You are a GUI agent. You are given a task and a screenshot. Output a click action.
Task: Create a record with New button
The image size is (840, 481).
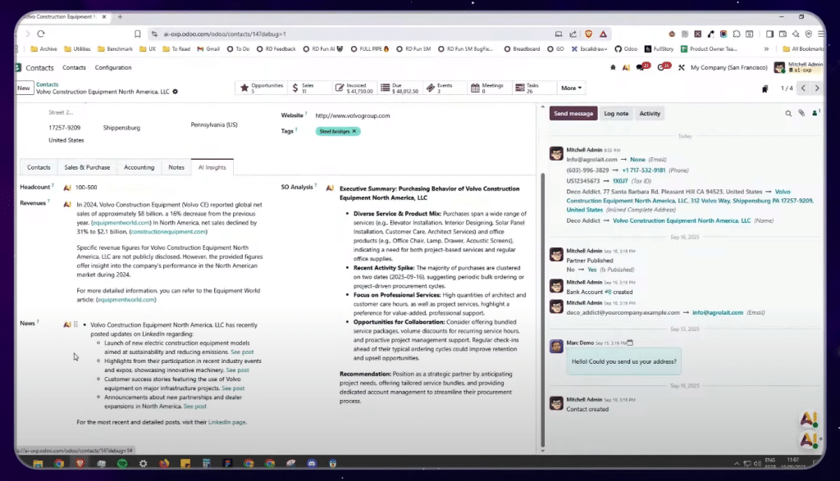tap(24, 88)
